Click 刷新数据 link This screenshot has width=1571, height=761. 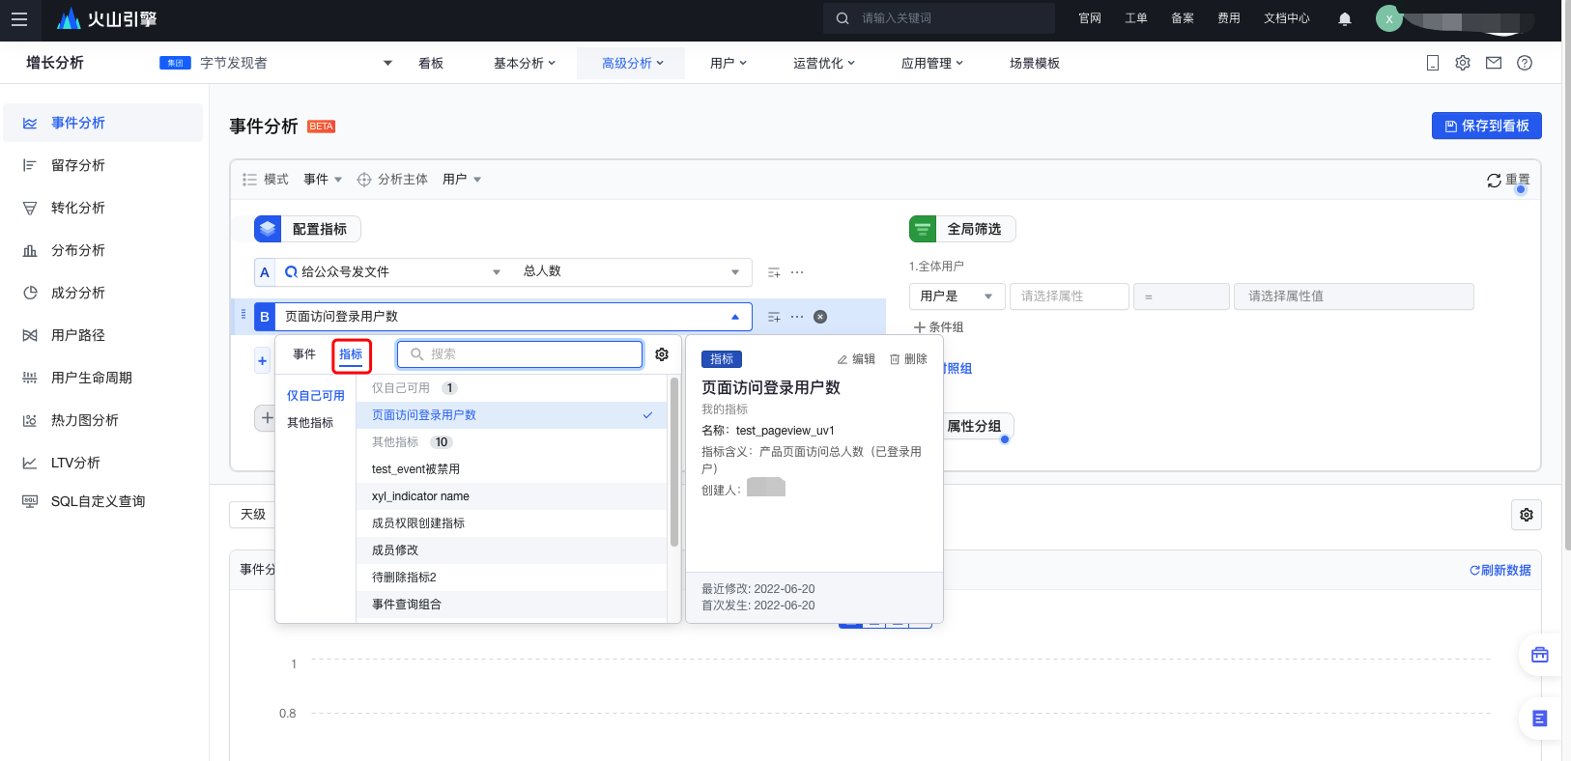tap(1500, 571)
